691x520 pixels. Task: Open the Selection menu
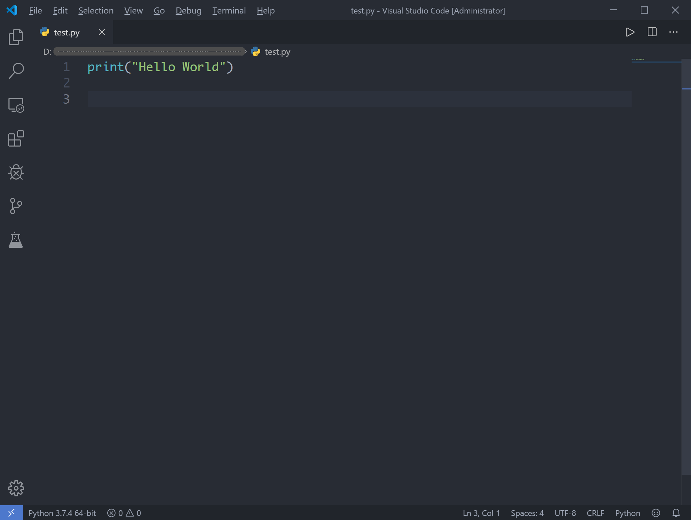coord(96,10)
